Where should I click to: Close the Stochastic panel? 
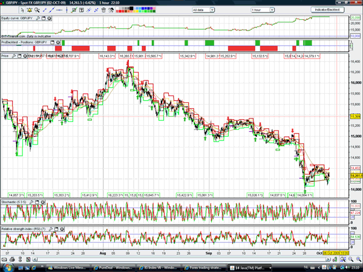[x=42, y=202]
